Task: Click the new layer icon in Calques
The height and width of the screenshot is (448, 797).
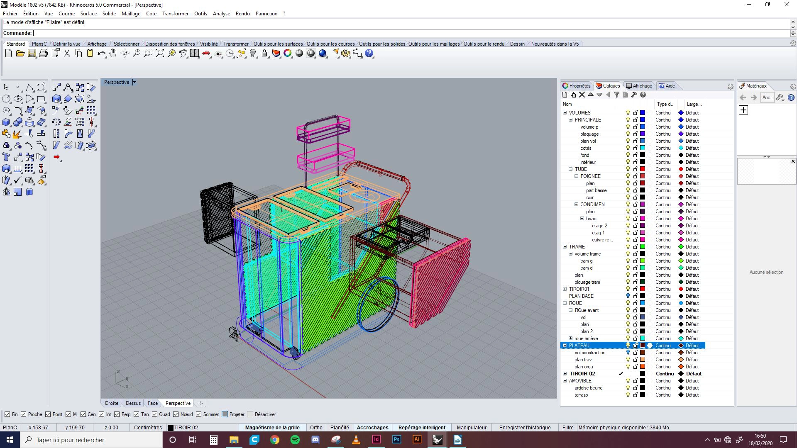Action: point(565,95)
